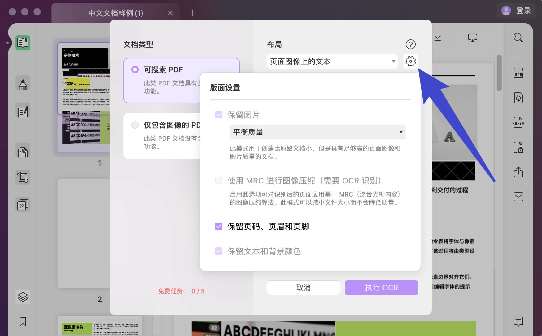Click the Share file icon

518,172
